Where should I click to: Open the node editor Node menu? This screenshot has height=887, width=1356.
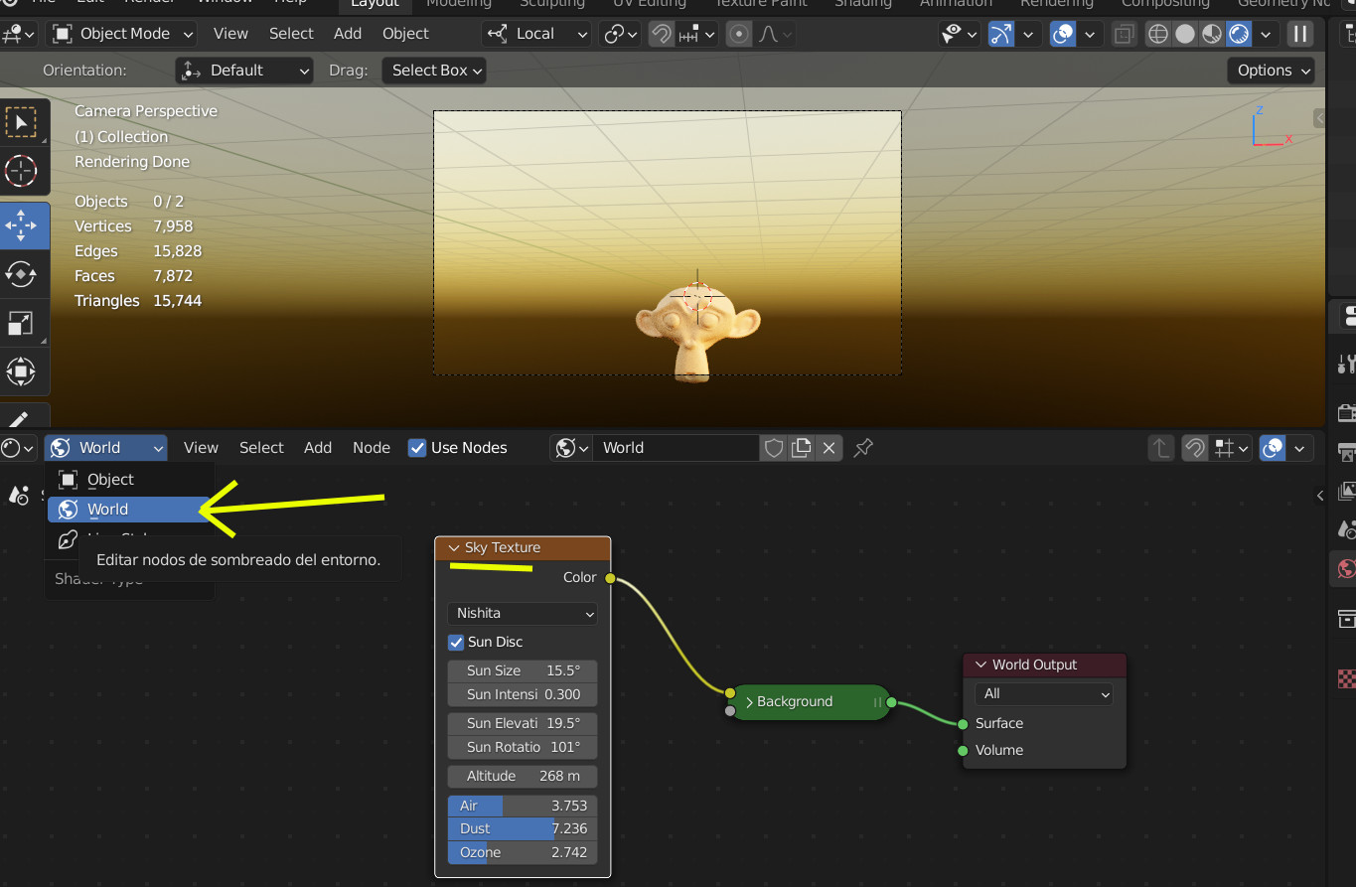(x=372, y=448)
